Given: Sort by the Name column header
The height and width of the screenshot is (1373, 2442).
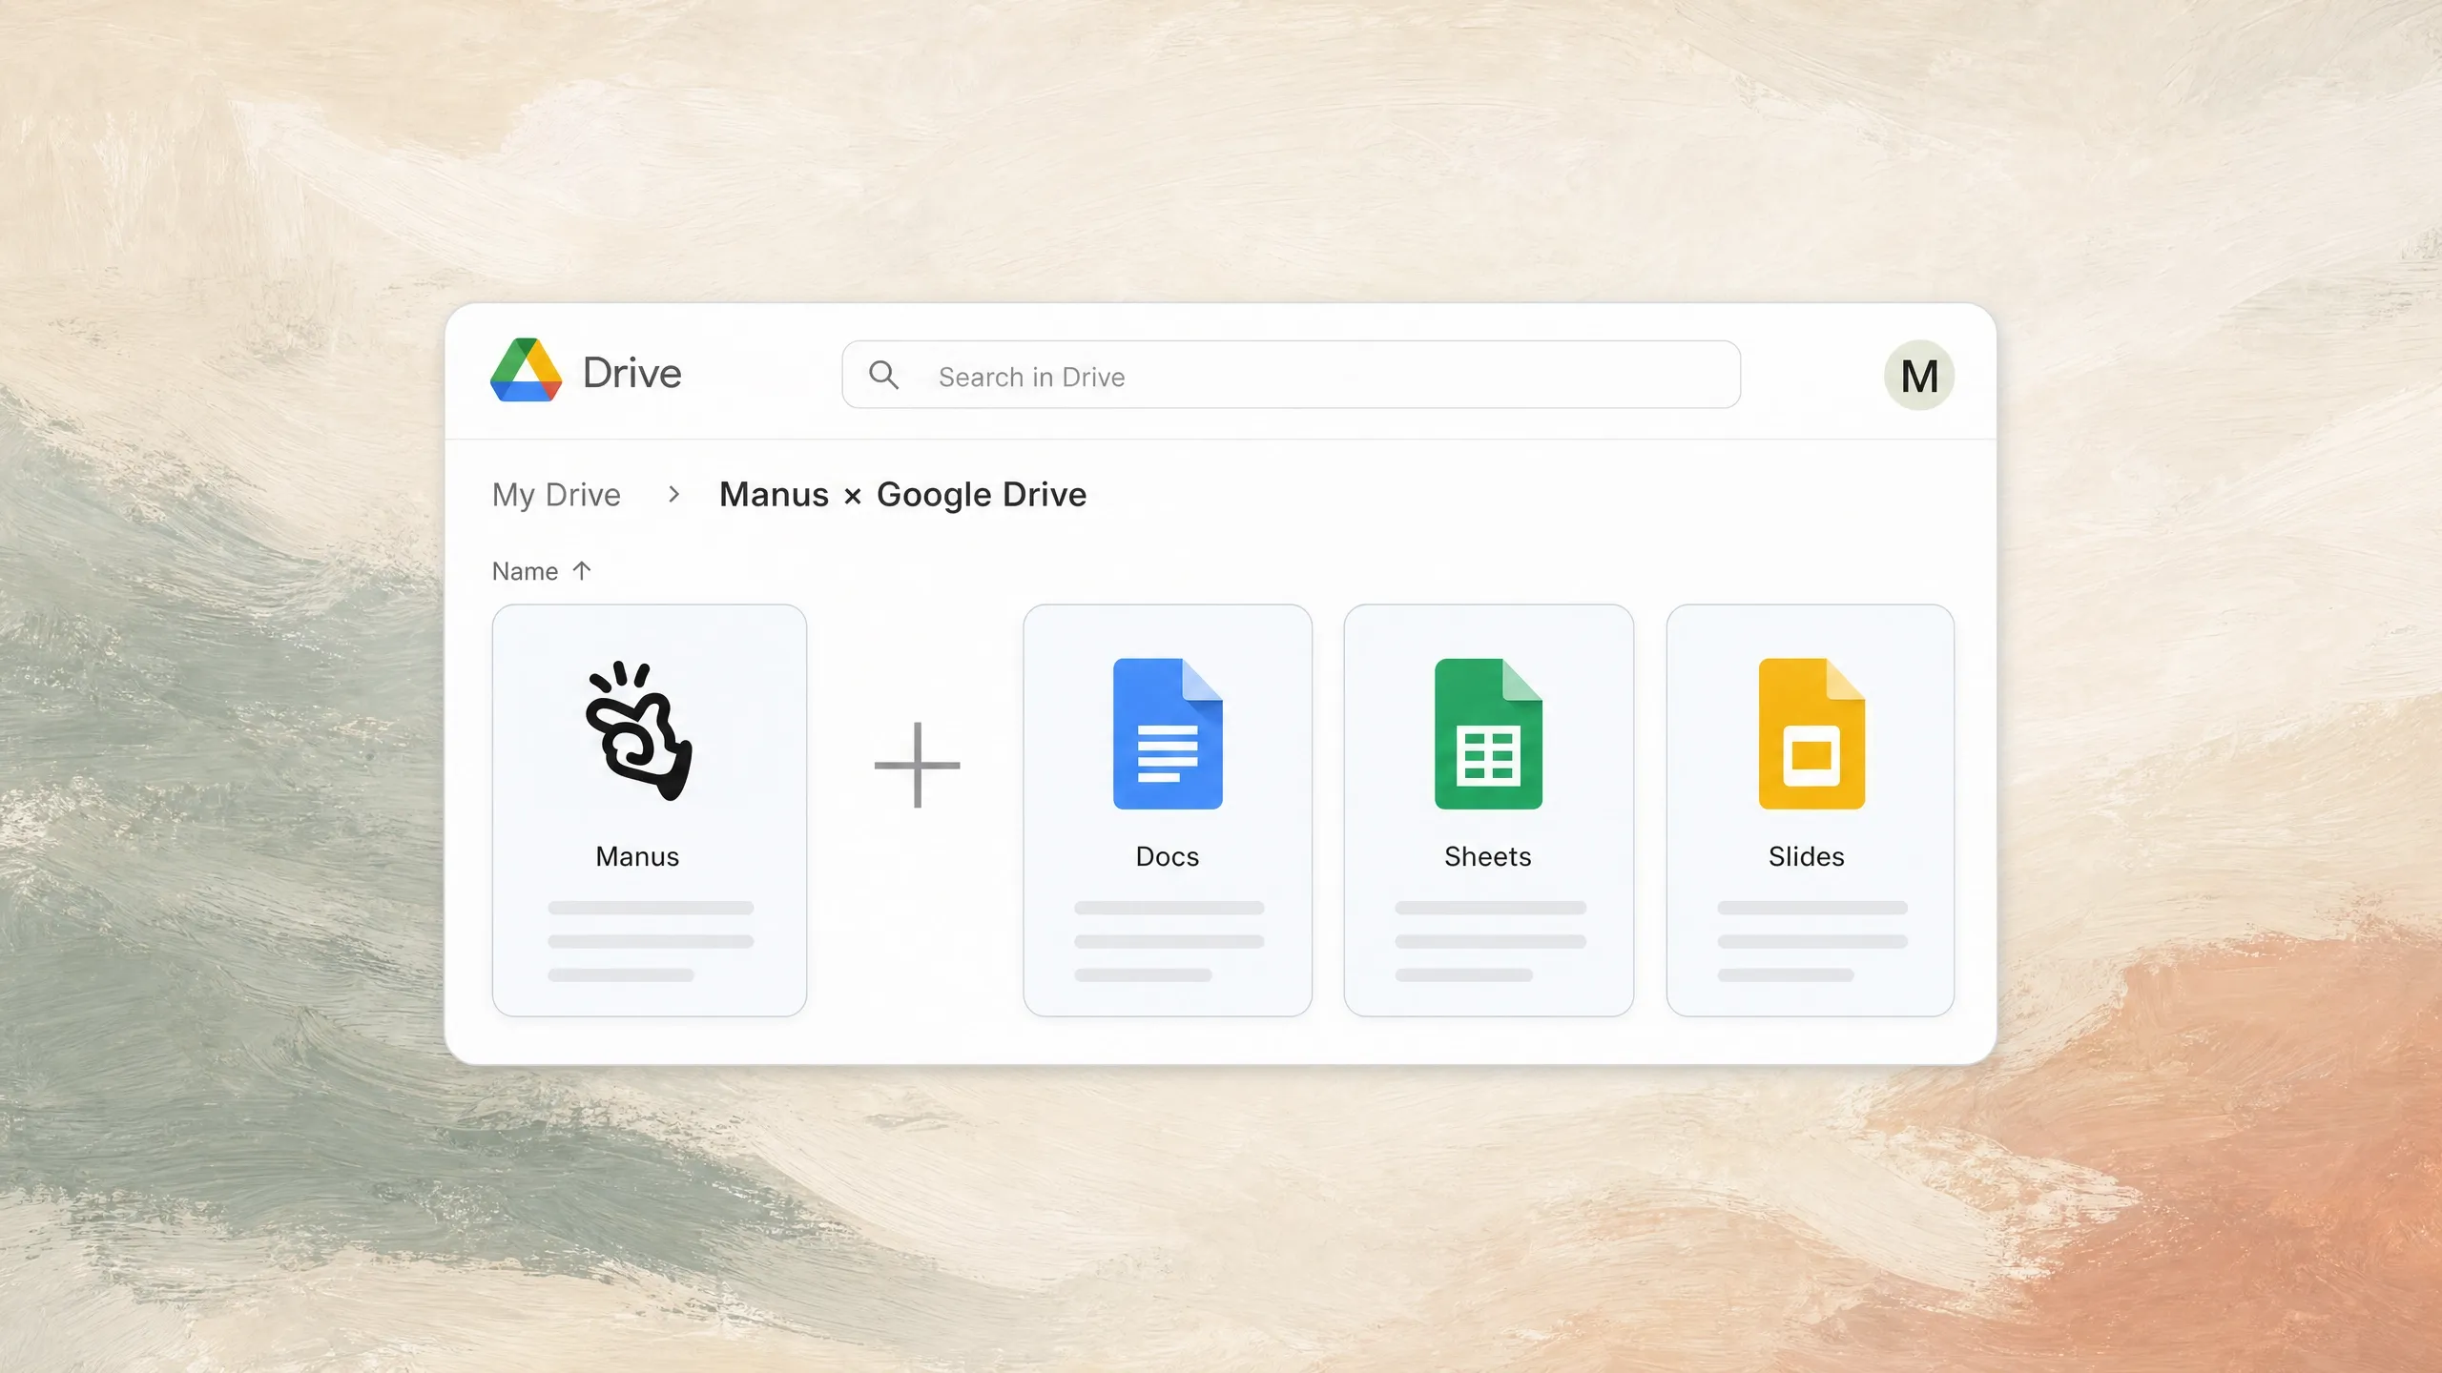Looking at the screenshot, I should tap(525, 571).
